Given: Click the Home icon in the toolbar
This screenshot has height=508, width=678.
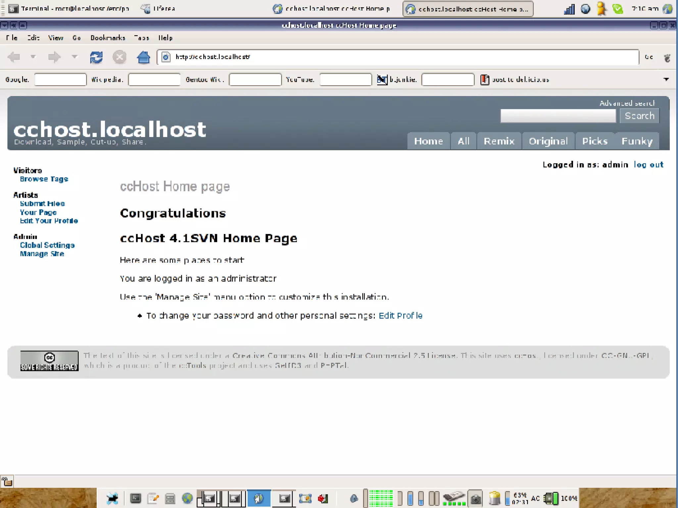Looking at the screenshot, I should click(143, 57).
